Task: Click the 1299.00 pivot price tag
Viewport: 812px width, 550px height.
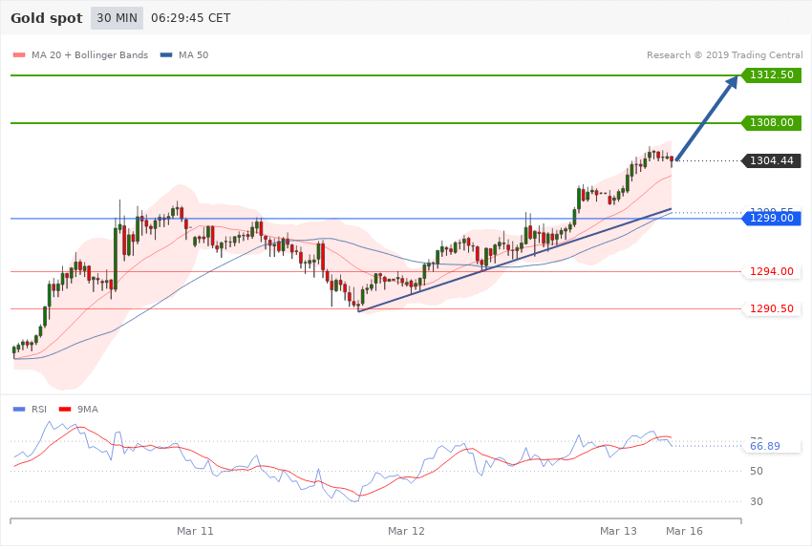Action: point(772,219)
